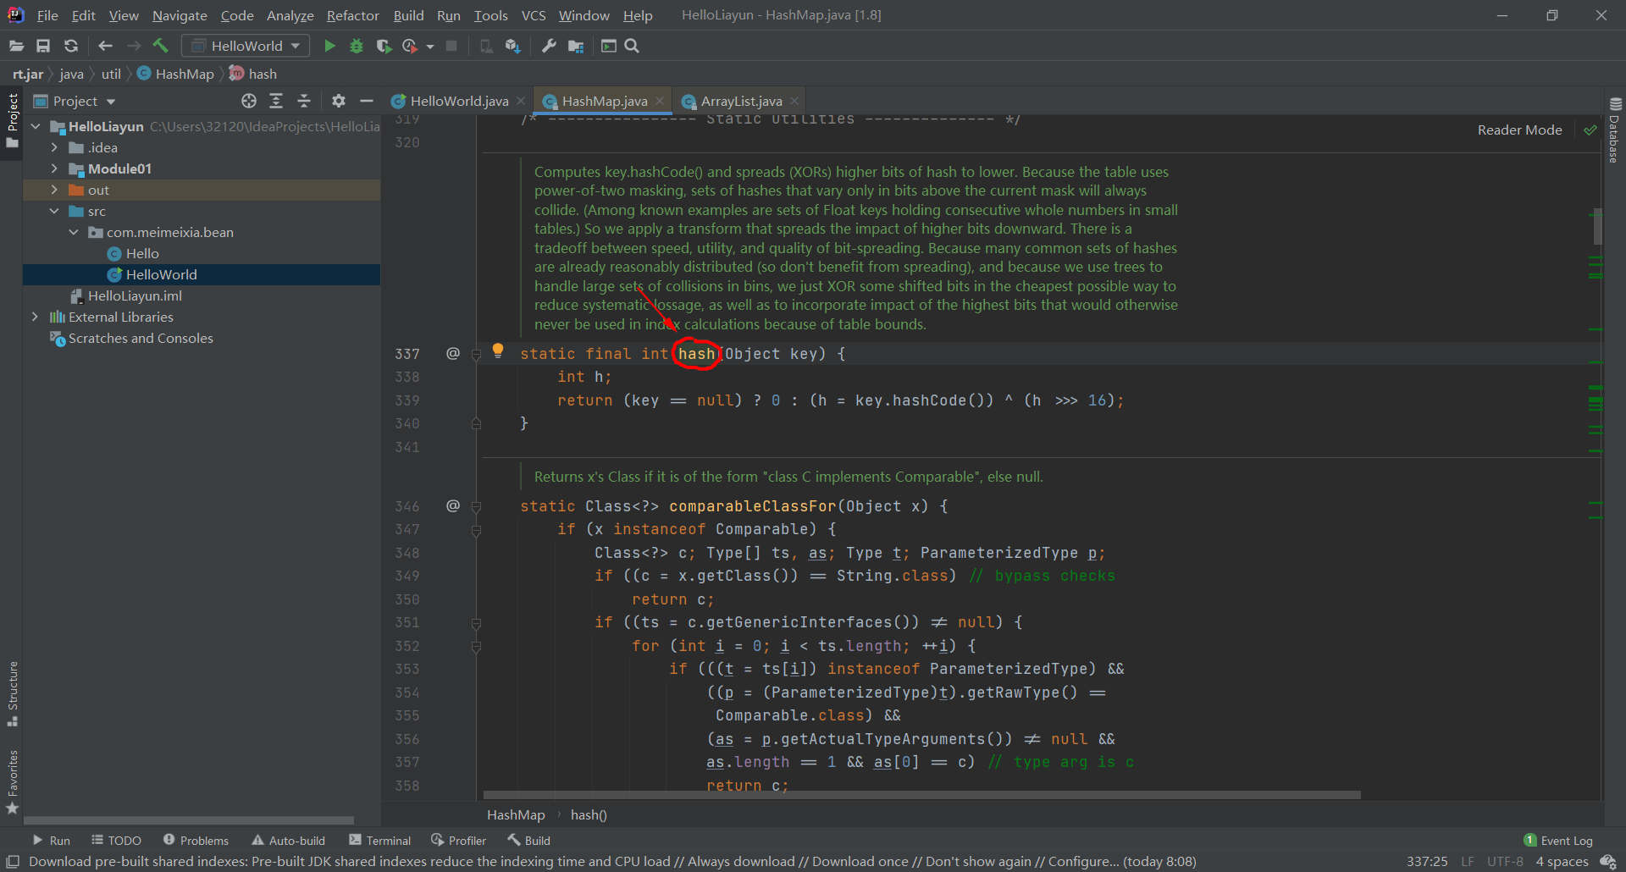
Task: Open Project Structure icon in toolbar
Action: point(576,46)
